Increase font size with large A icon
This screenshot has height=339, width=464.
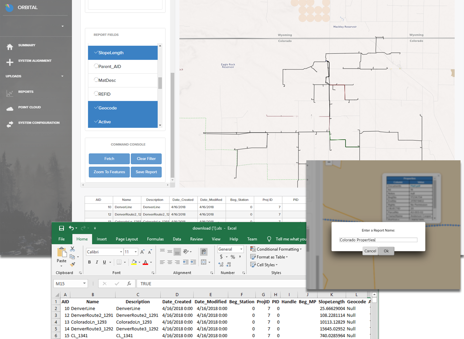click(x=142, y=252)
